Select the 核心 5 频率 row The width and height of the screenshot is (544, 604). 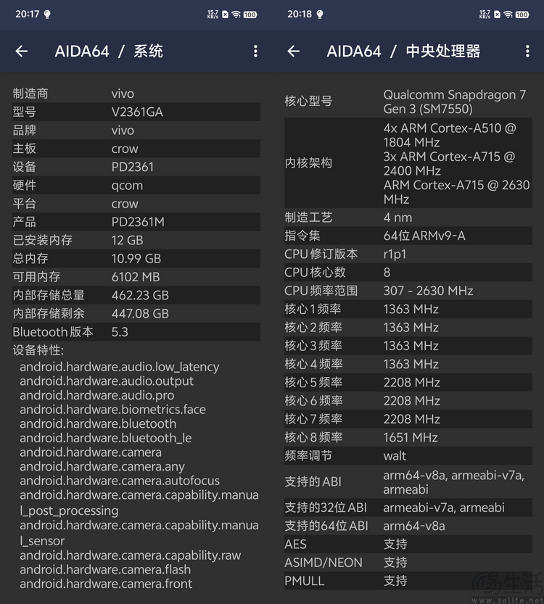408,383
